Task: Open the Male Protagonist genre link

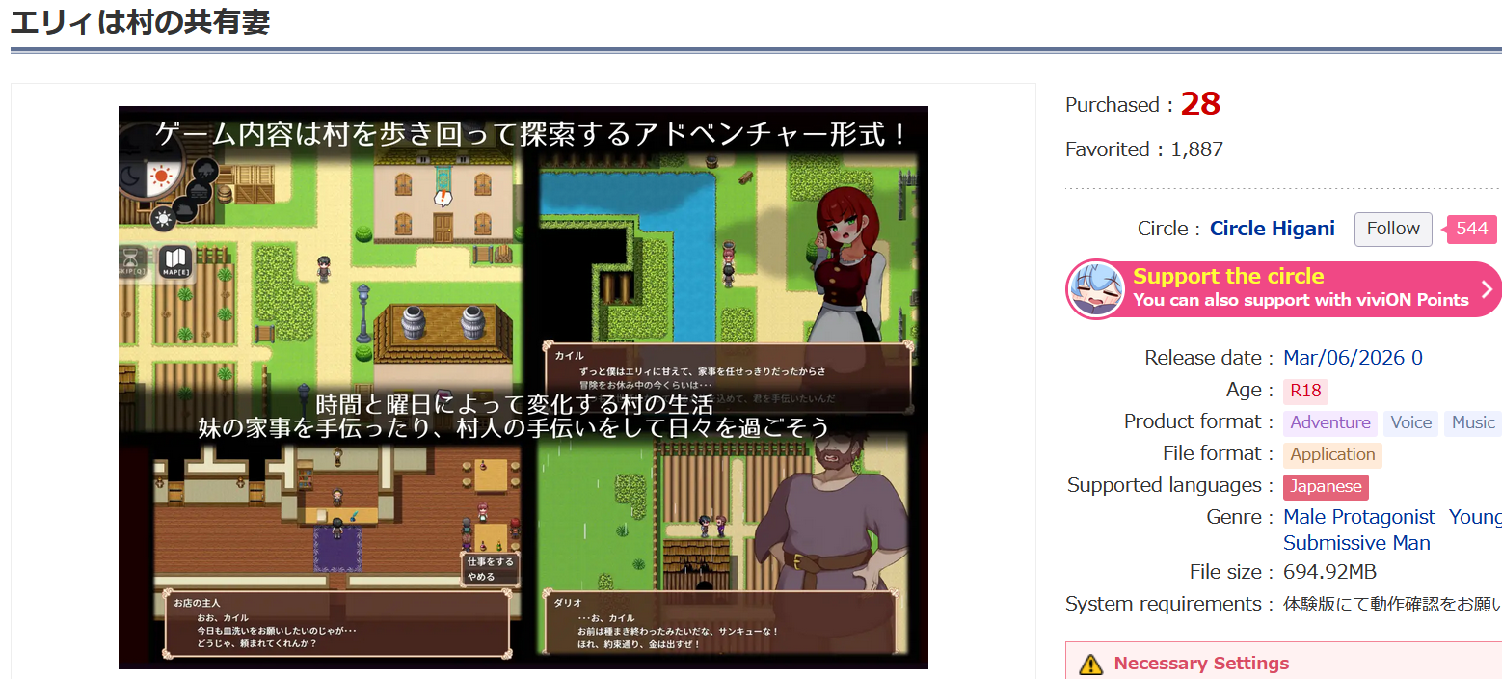Action: [1359, 517]
